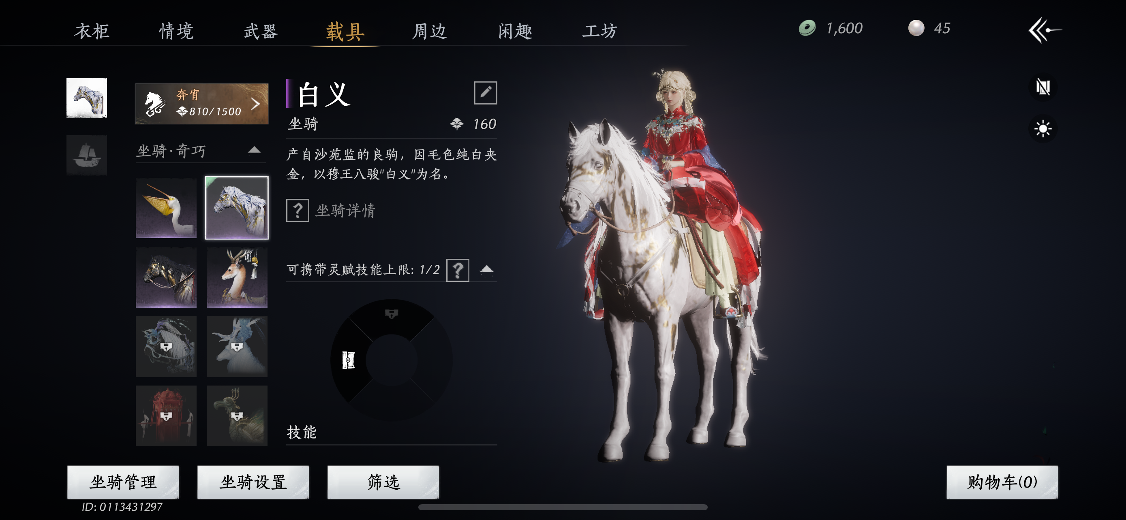This screenshot has height=520, width=1126.
Task: Switch to the 武器 tab
Action: [261, 31]
